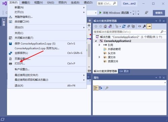Click search box in title bar
The image size is (168, 122).
pyautogui.click(x=107, y=4)
